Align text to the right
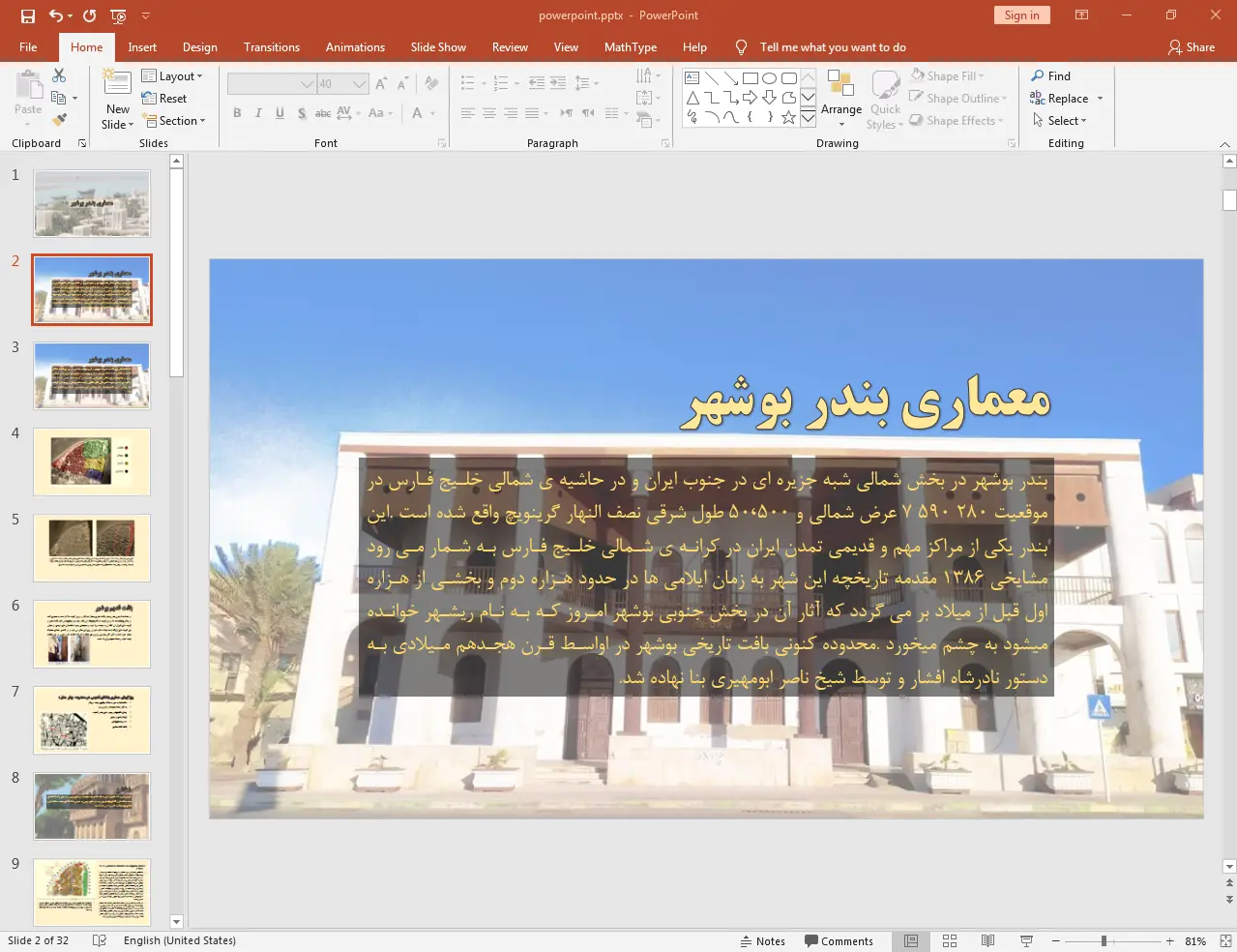 click(511, 113)
